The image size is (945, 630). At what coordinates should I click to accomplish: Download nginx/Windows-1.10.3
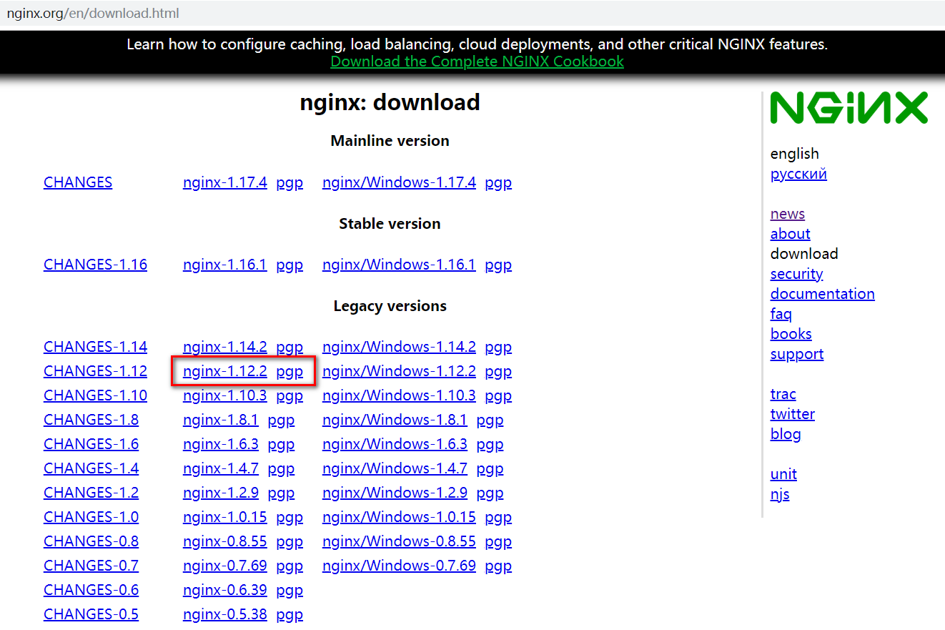(399, 395)
